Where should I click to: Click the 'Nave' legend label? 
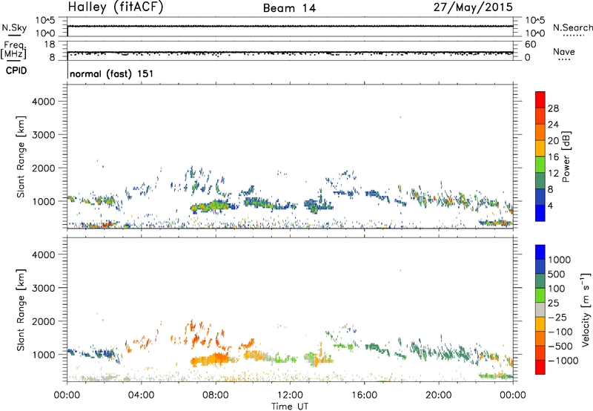coord(564,52)
